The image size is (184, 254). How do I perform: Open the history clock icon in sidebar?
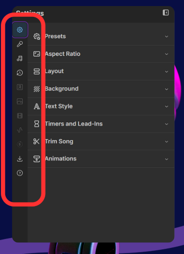(20, 73)
